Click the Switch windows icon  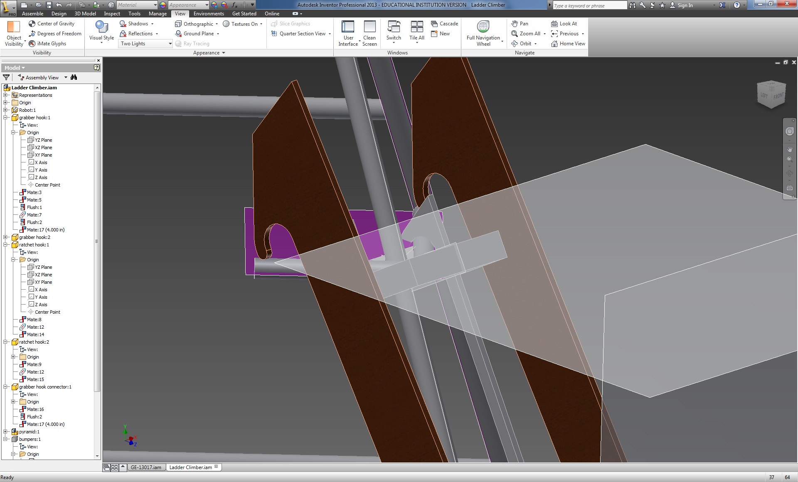[x=394, y=27]
